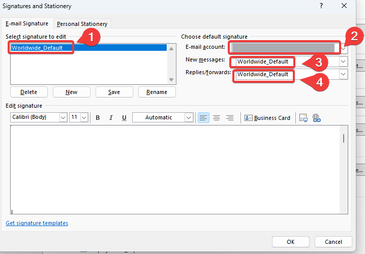The width and height of the screenshot is (365, 254).
Task: Insert a hyperlink into signature
Action: [316, 117]
